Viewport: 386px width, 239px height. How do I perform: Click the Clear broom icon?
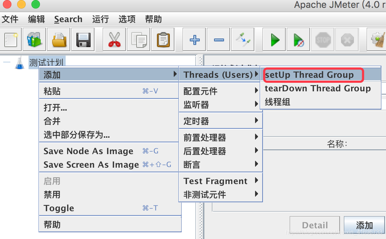[377, 40]
